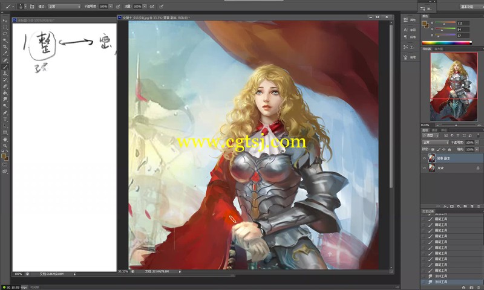Enable airbrush mode in options bar
This screenshot has height=290, width=484.
152,6
